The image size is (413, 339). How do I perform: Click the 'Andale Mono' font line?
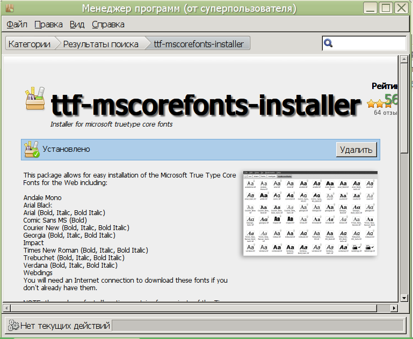pos(42,197)
